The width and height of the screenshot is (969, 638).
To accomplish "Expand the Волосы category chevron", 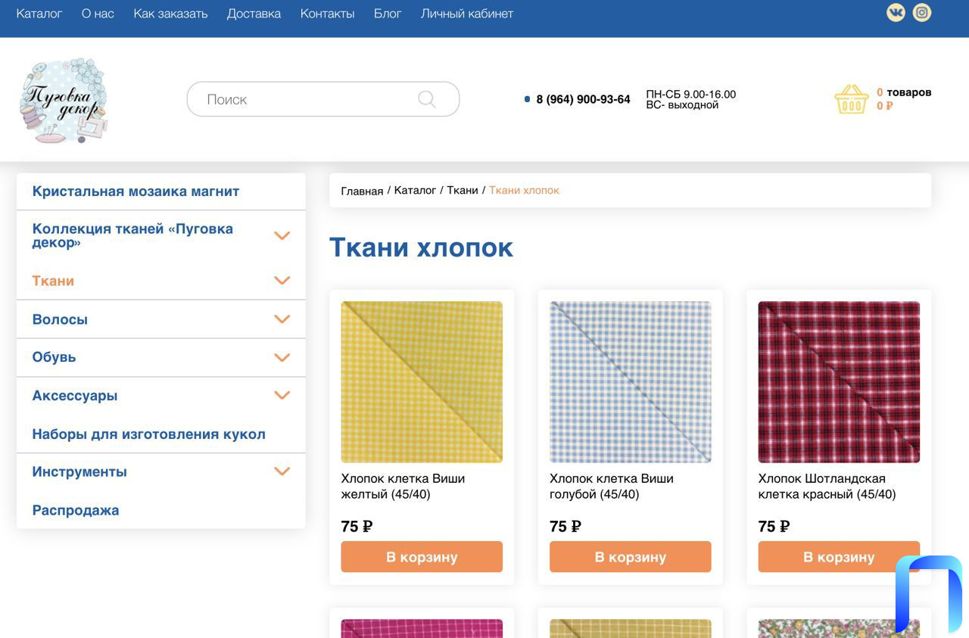I will point(282,319).
